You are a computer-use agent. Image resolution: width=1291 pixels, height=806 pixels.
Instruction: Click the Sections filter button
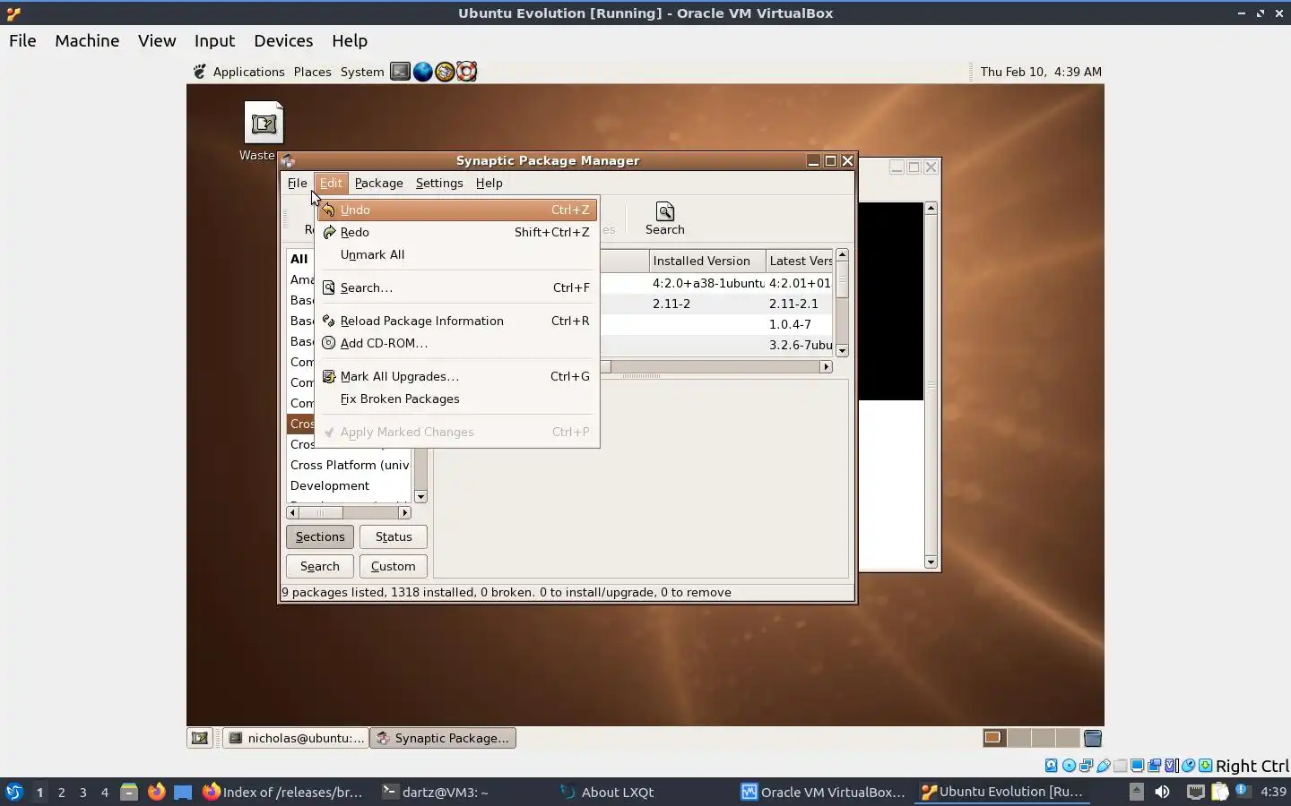[x=320, y=536]
